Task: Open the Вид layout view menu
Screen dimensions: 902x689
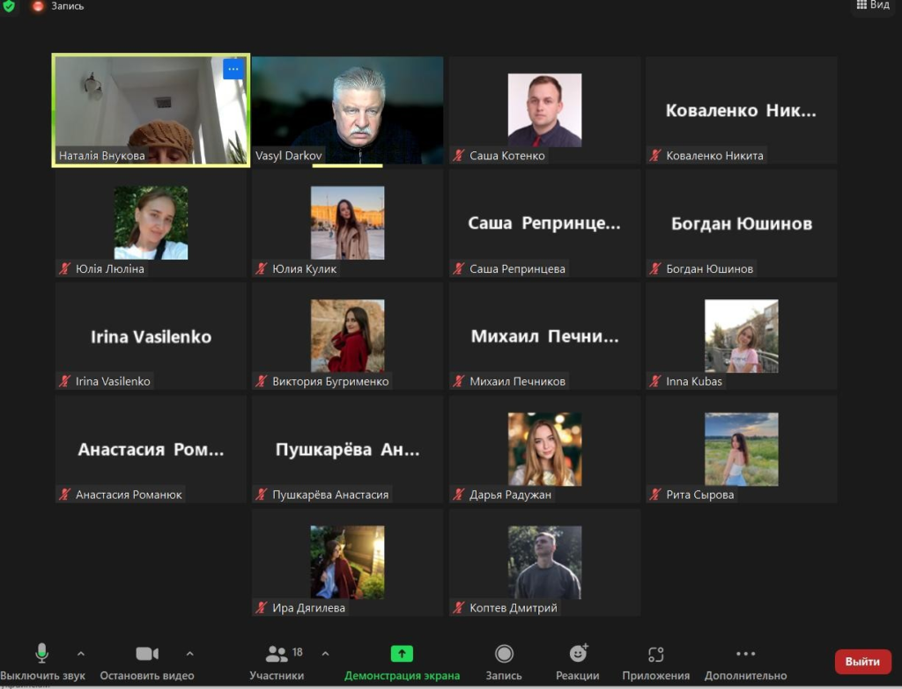Action: [x=873, y=5]
